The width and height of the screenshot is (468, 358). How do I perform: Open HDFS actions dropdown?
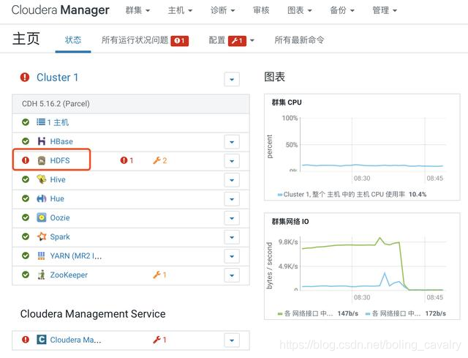232,161
